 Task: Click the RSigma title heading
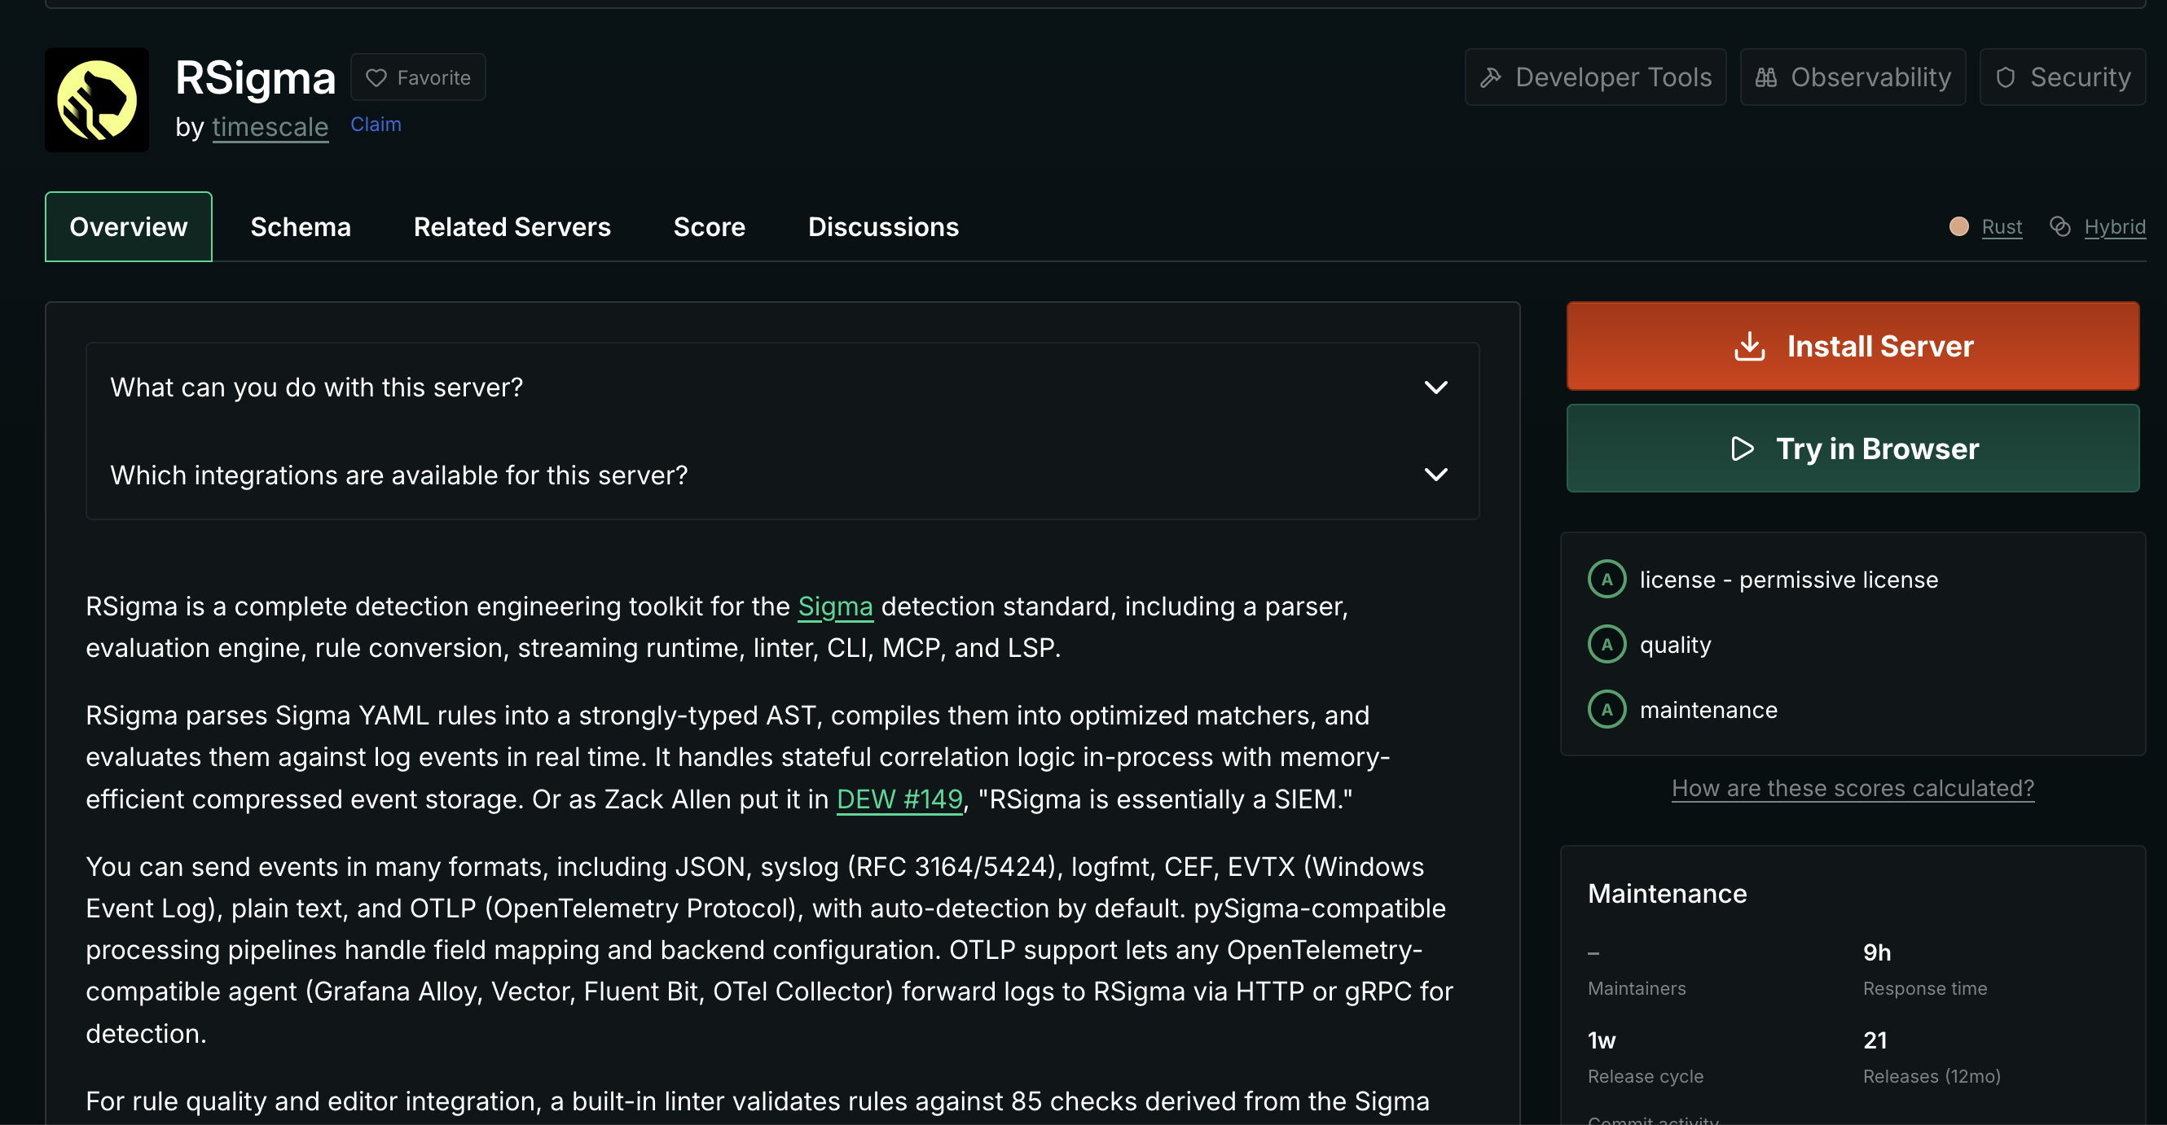pos(256,78)
